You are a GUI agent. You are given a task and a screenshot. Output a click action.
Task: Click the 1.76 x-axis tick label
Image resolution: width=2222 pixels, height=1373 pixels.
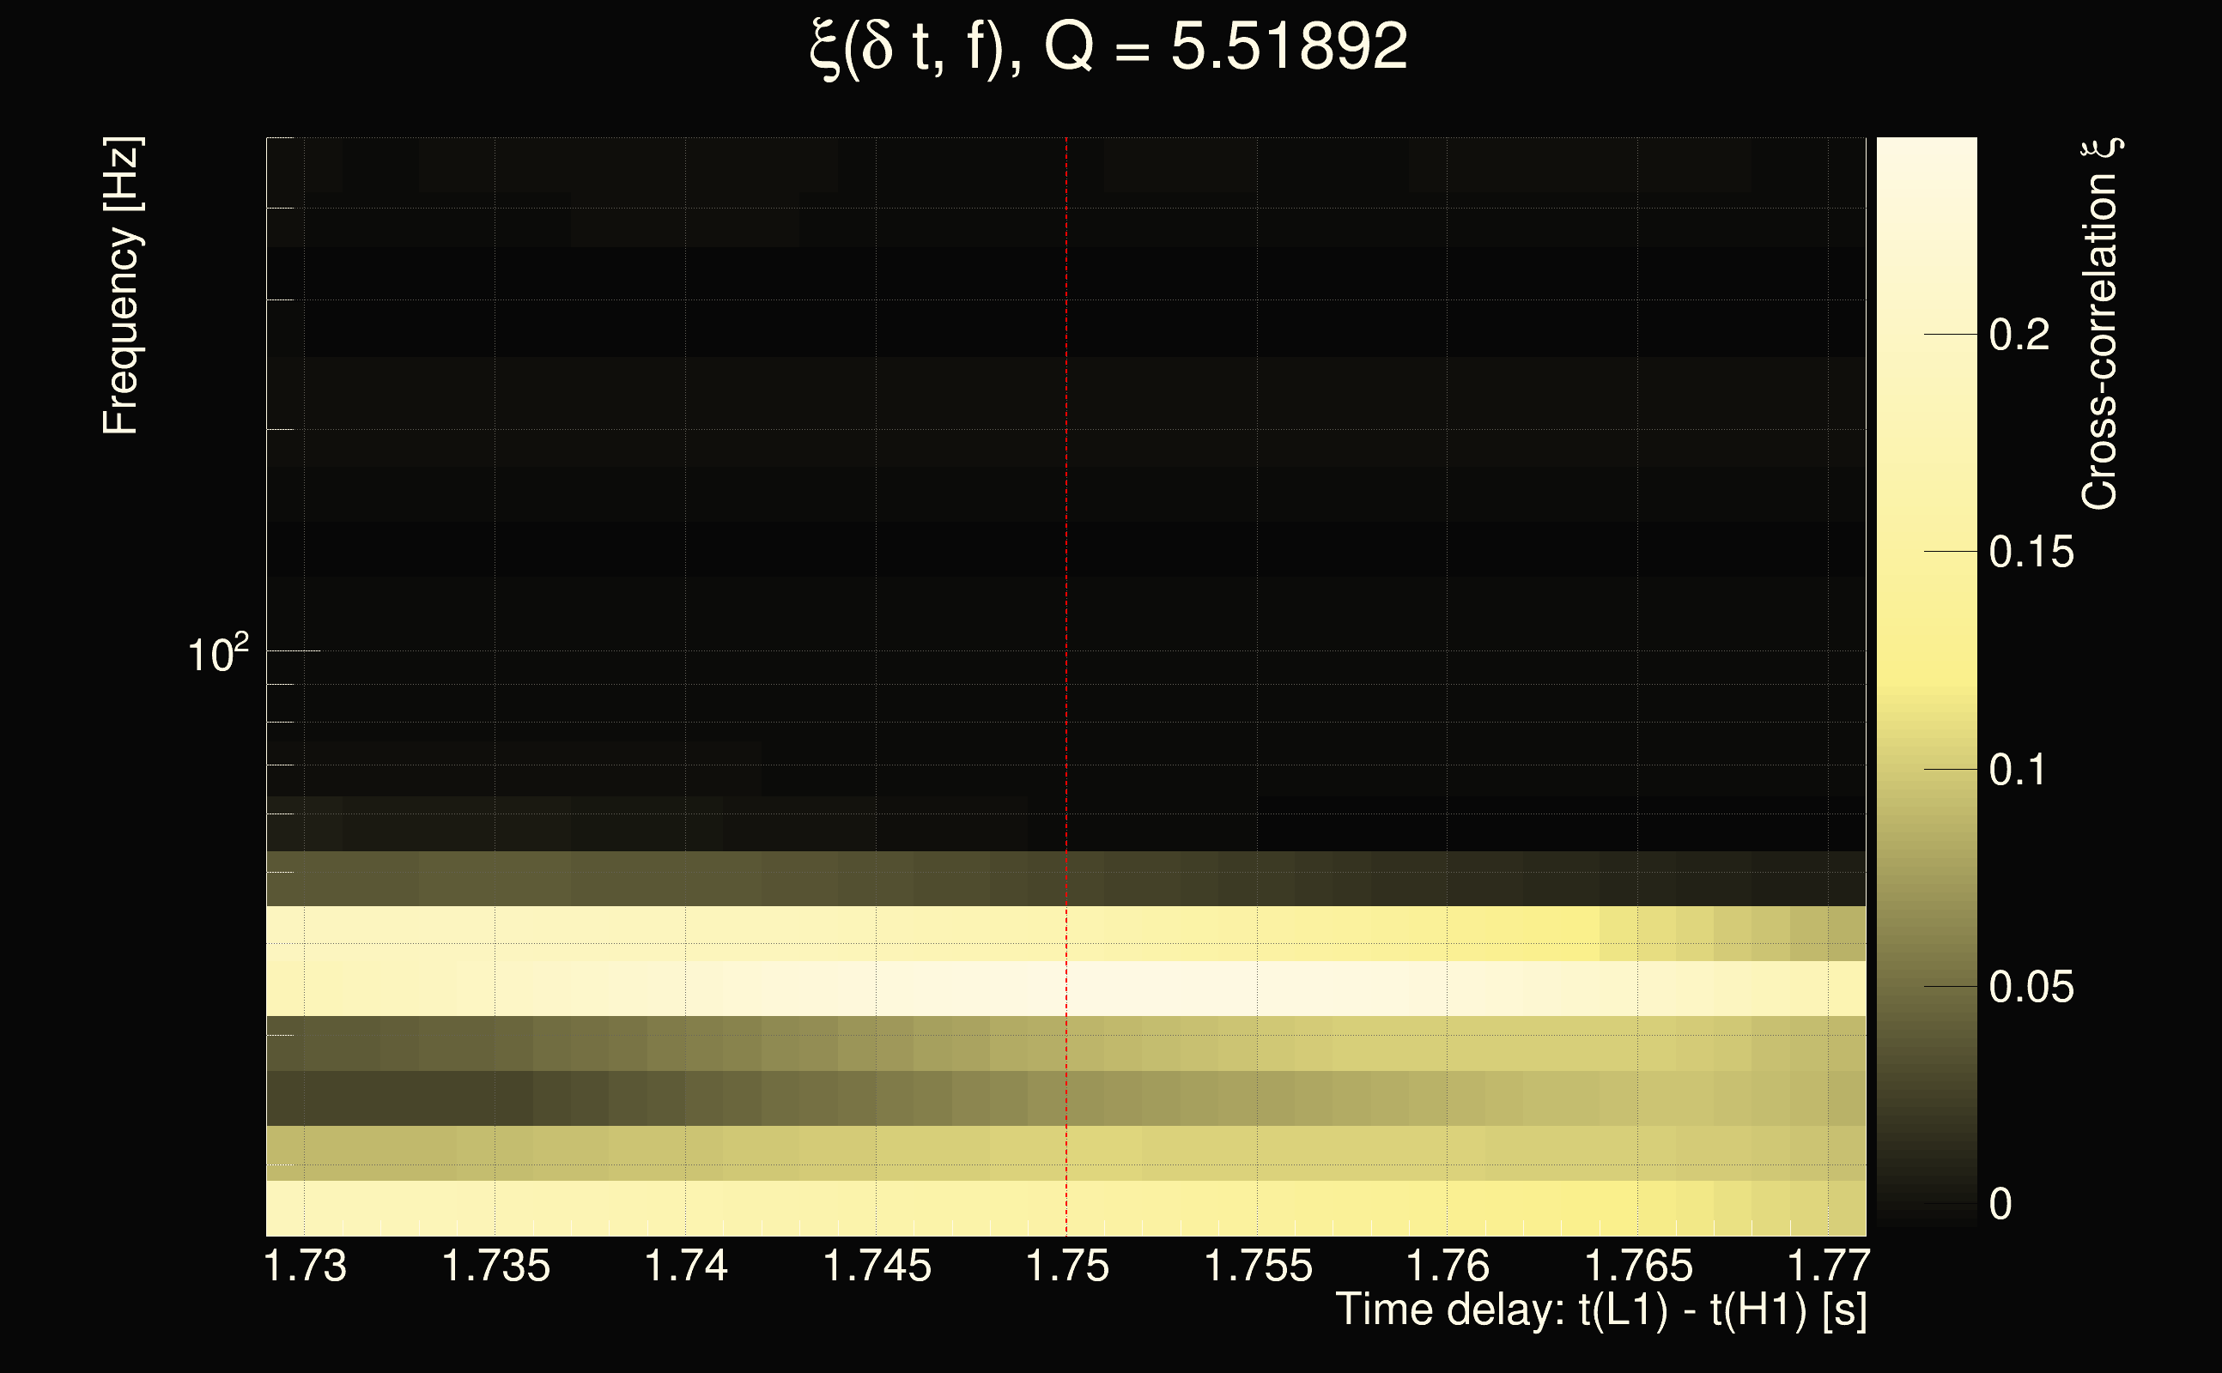1448,1266
